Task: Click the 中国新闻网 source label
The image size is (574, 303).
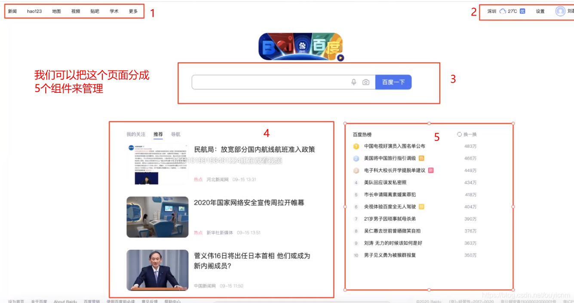Action: coord(205,286)
